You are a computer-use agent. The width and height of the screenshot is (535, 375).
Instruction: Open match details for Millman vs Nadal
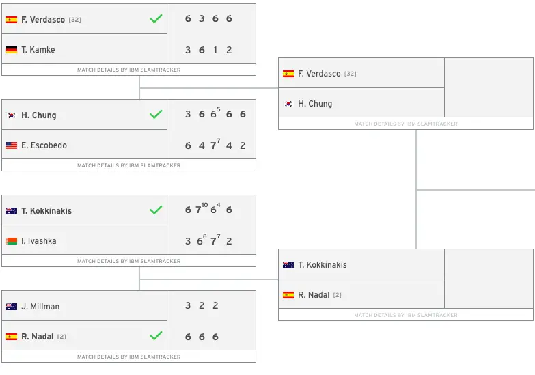pyautogui.click(x=128, y=357)
